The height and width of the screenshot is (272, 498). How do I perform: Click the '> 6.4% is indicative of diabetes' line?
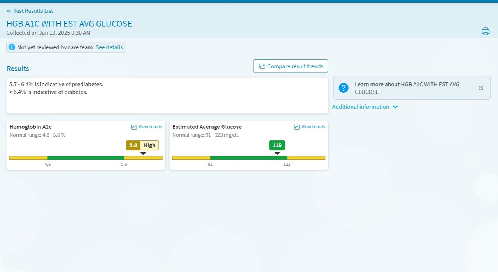point(48,92)
